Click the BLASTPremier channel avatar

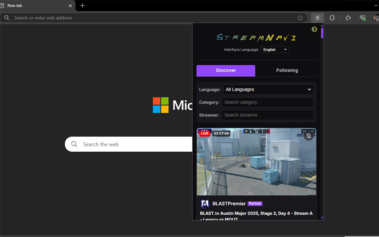[205, 204]
